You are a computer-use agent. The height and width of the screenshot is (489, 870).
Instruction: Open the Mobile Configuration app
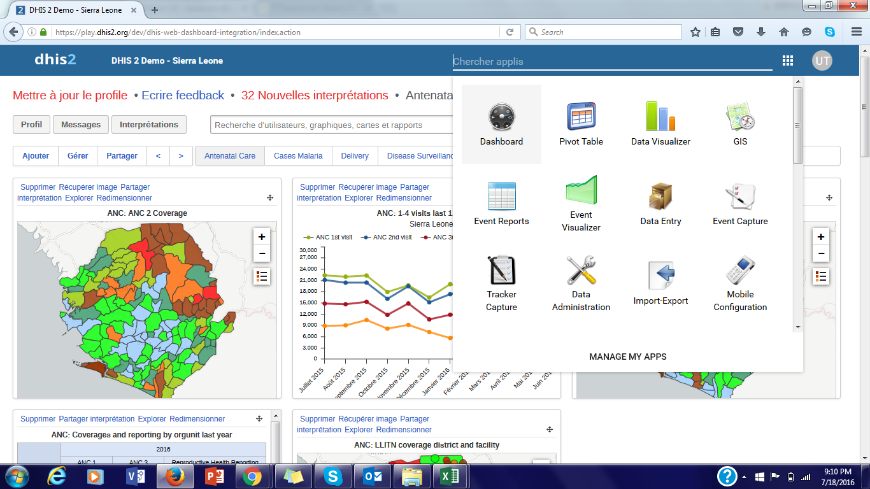(740, 283)
